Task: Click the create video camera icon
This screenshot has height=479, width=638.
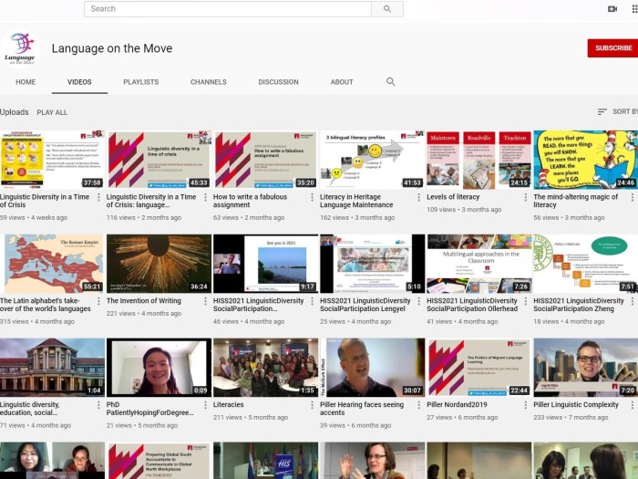Action: tap(612, 9)
